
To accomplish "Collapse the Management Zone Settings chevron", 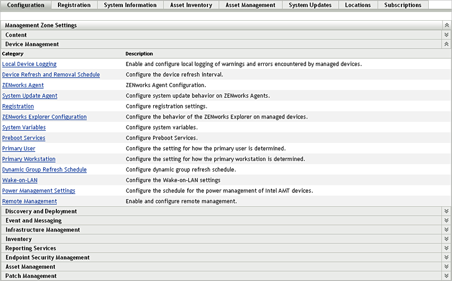I will click(x=446, y=25).
